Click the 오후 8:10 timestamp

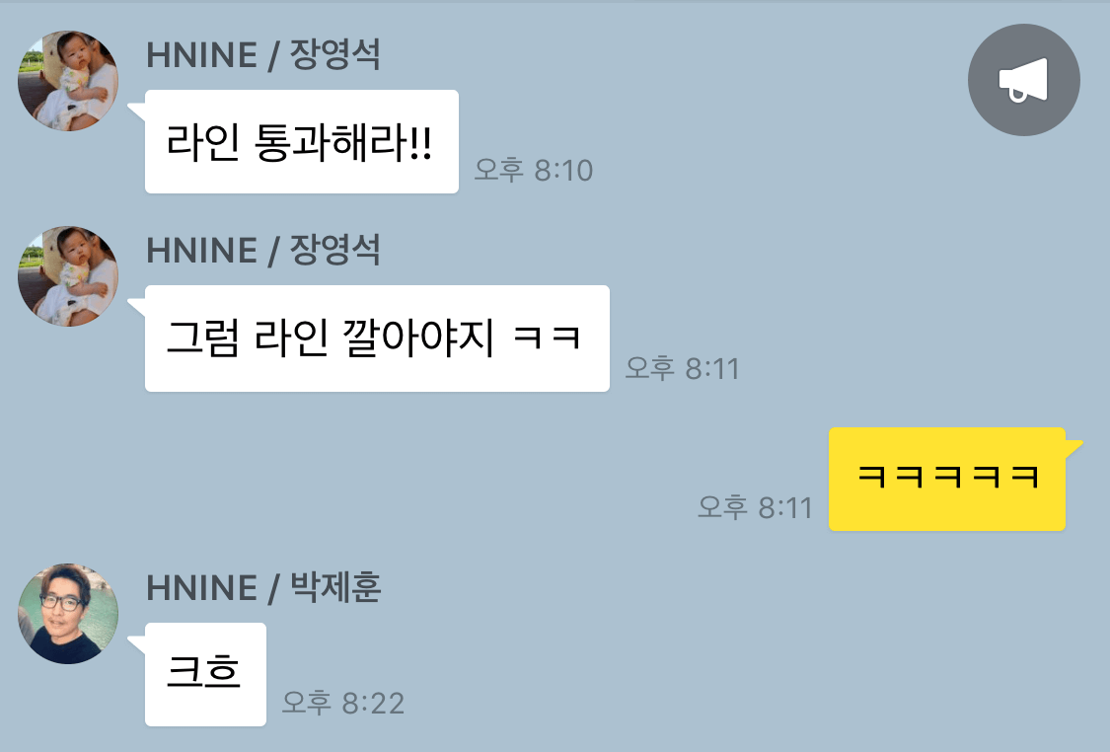(533, 170)
